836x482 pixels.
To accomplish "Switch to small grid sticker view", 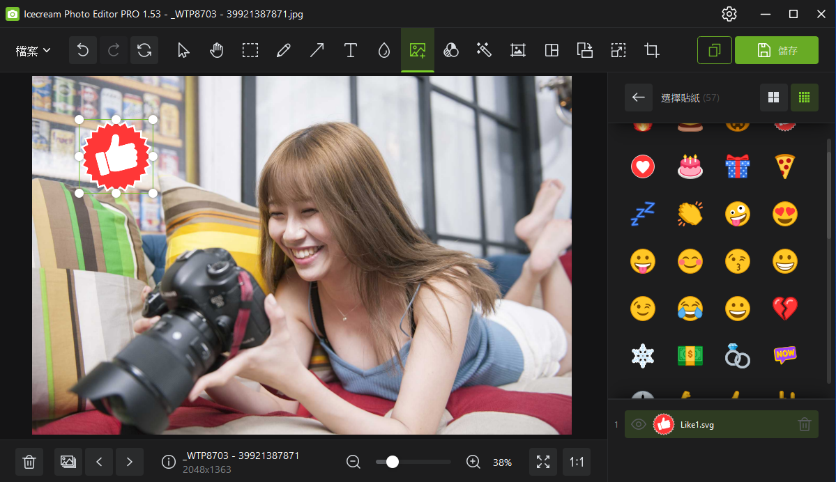I will click(x=804, y=98).
